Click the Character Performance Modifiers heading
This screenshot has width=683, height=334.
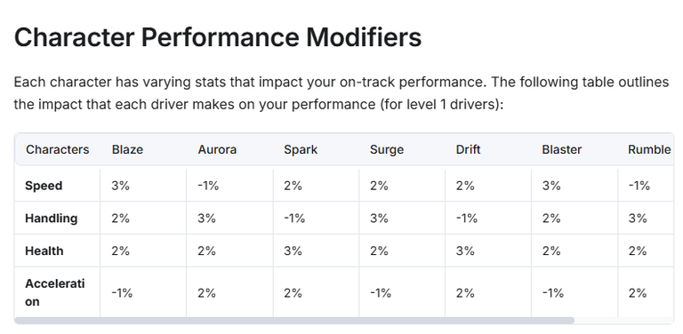point(218,37)
